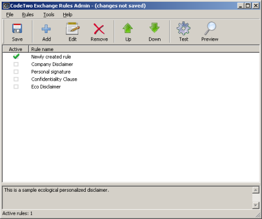The height and width of the screenshot is (219, 262).
Task: Open Preview with the magnifier icon
Action: pyautogui.click(x=210, y=28)
